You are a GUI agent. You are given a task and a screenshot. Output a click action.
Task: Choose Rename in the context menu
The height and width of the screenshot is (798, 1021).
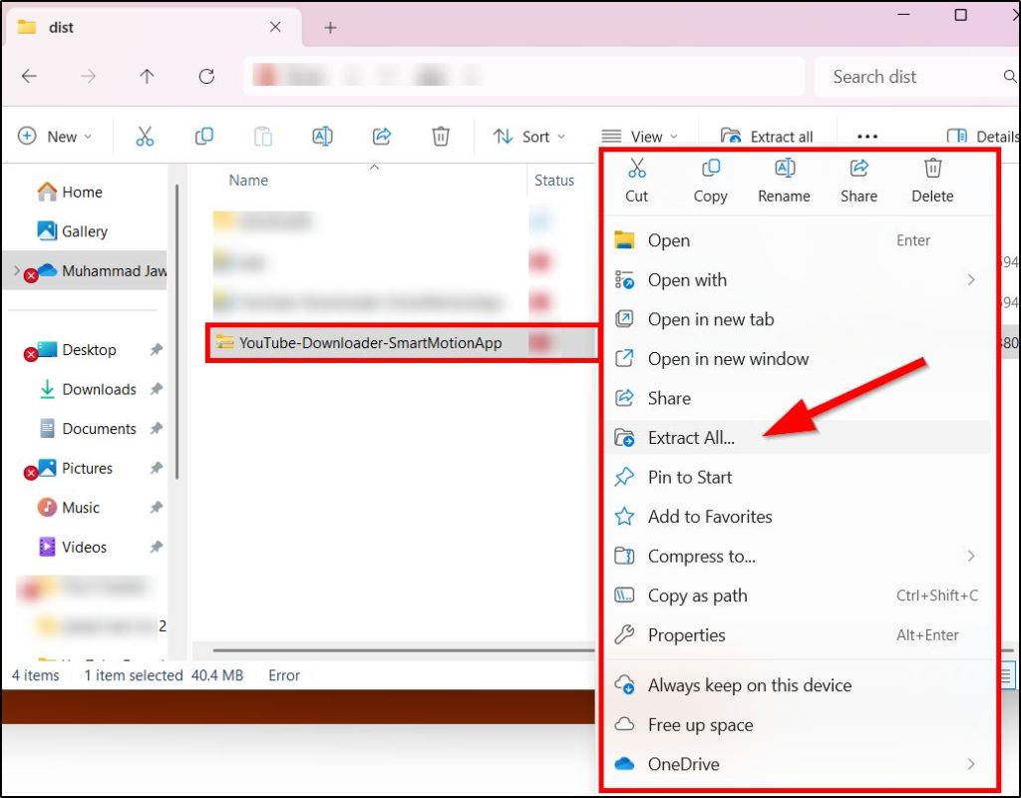click(784, 182)
